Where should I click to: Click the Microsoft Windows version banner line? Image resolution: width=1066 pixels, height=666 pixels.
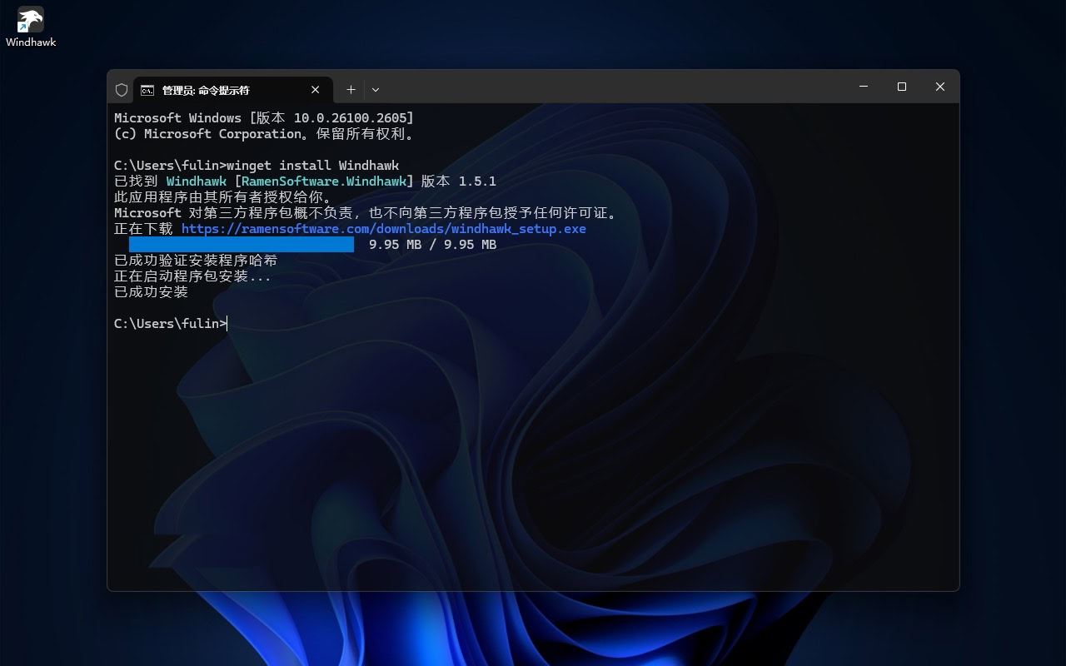click(x=264, y=117)
